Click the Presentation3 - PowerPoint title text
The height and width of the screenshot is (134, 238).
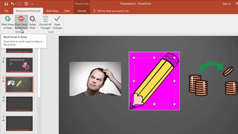[135, 4]
